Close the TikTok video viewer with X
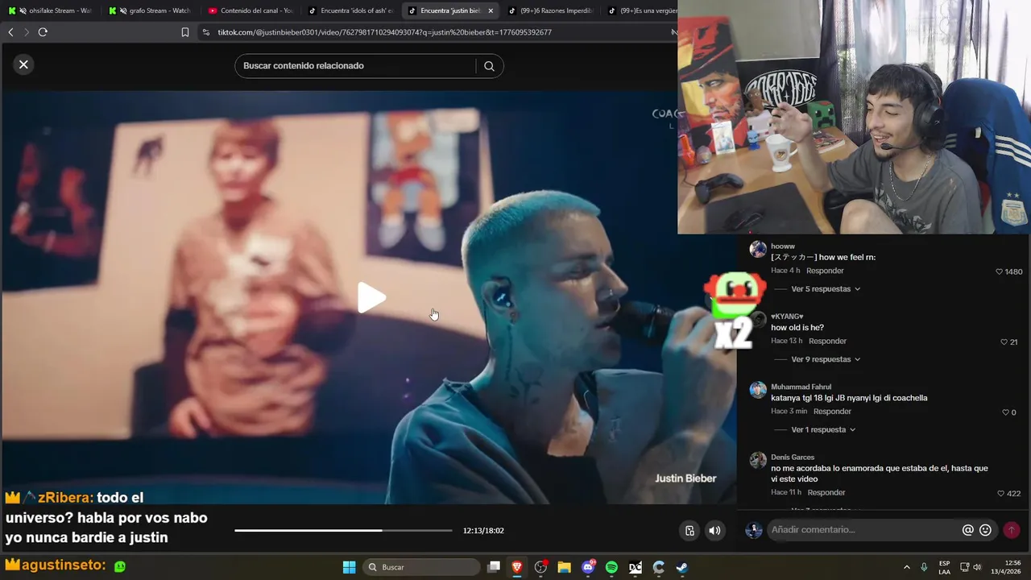The height and width of the screenshot is (580, 1031). point(23,64)
